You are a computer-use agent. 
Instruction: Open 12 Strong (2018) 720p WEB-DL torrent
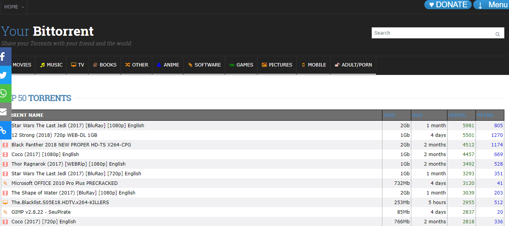coord(54,135)
